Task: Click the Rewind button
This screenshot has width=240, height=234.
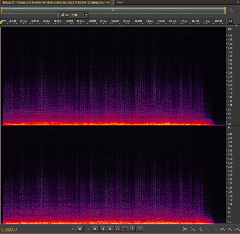Action: [103, 229]
